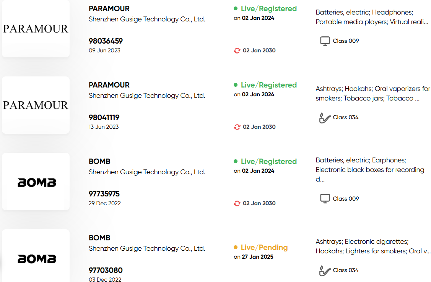This screenshot has height=282, width=431.
Task: Open the BOMB title for serial 97735975
Action: (x=99, y=162)
